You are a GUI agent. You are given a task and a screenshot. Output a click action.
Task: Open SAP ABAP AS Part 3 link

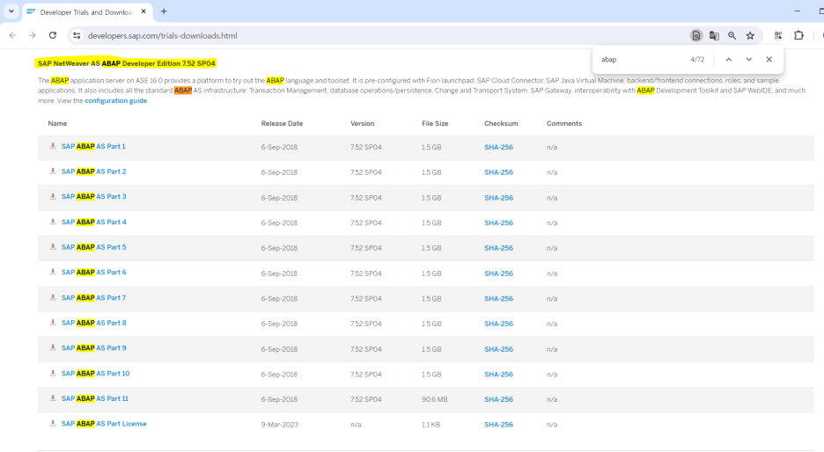[93, 197]
